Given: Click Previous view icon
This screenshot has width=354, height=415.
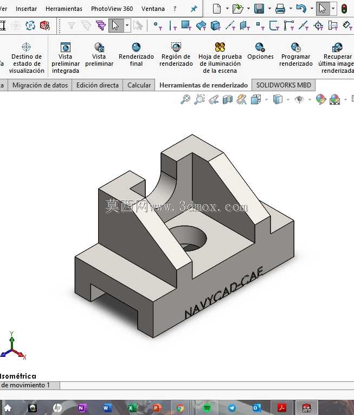Looking at the screenshot, I should (x=214, y=99).
